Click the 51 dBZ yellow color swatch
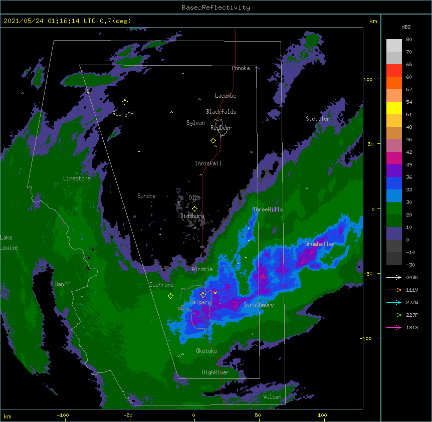This screenshot has height=422, width=432. tap(394, 108)
